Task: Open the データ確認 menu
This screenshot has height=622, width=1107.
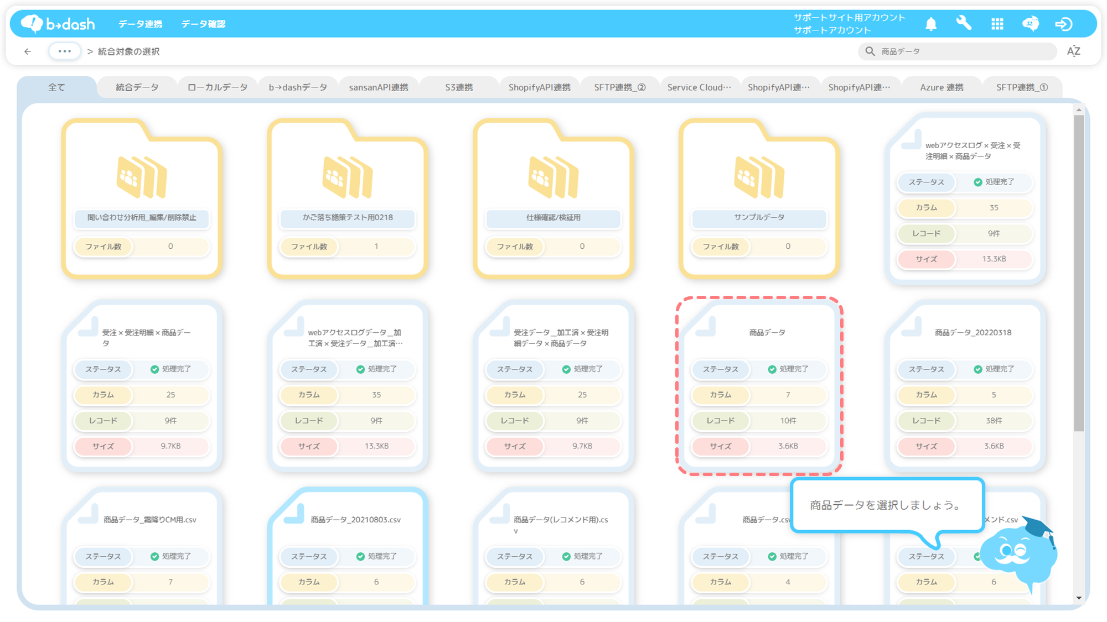Action: coord(203,24)
